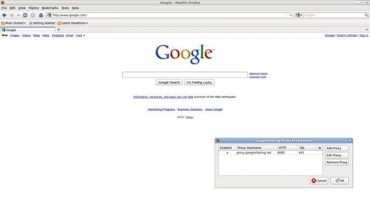Open the list all tabs dropdown
The height and width of the screenshot is (205, 370).
[x=367, y=30]
